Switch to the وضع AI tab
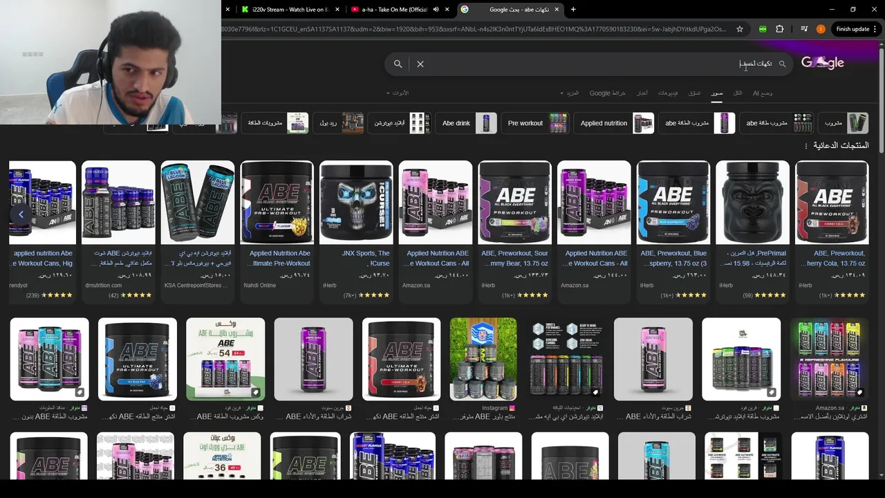 [x=763, y=93]
